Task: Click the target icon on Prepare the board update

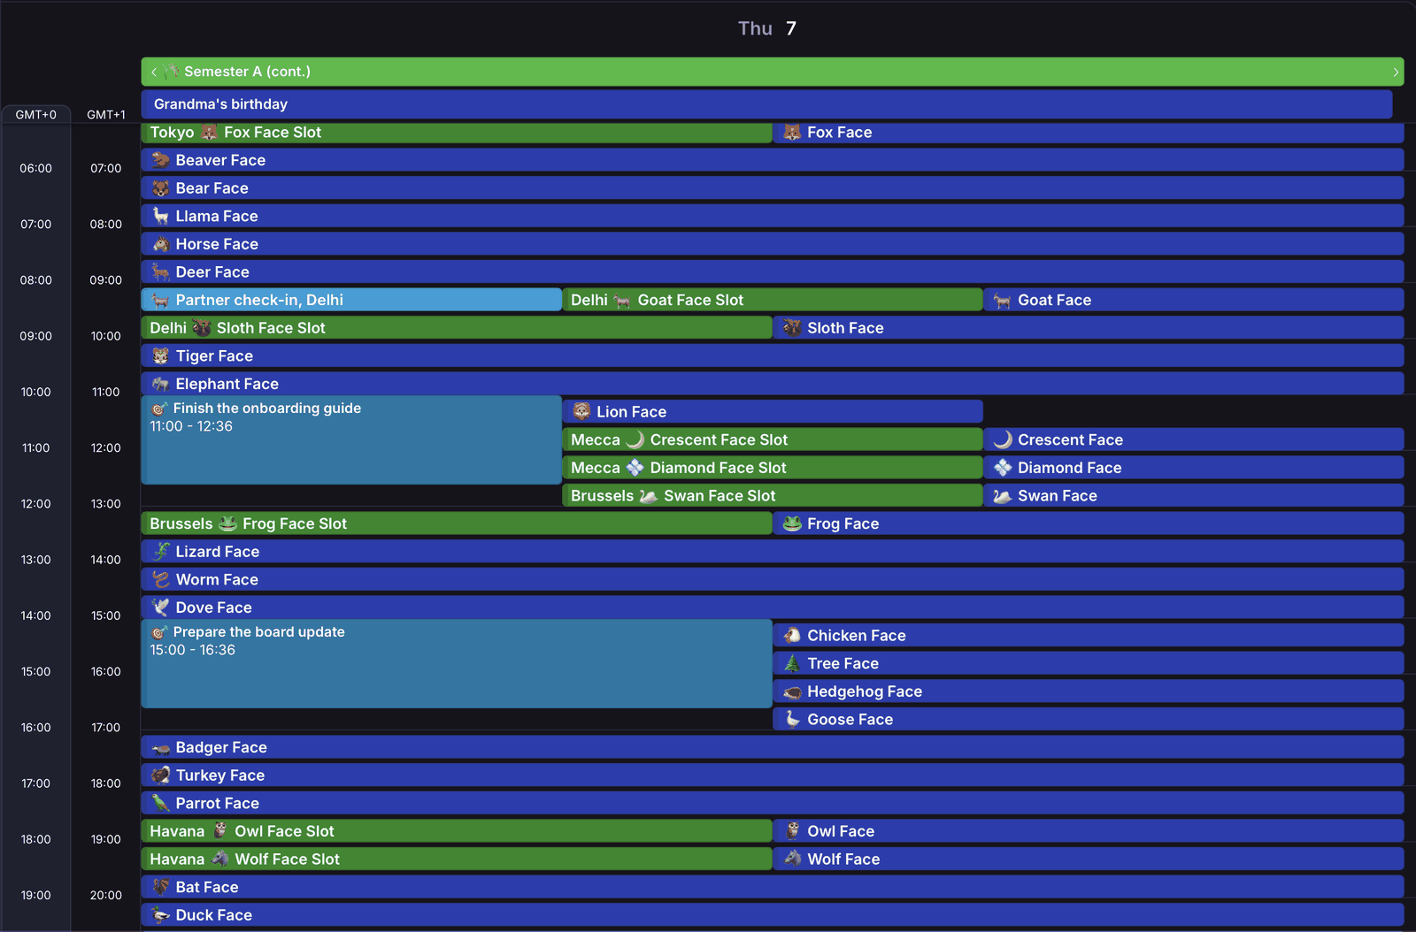Action: [x=159, y=632]
